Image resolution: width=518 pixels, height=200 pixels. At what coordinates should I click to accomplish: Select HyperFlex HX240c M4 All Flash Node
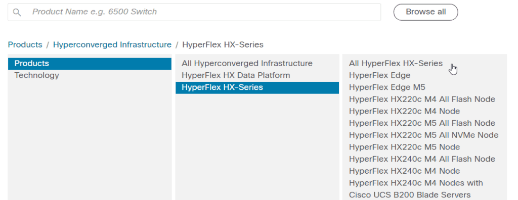pyautogui.click(x=422, y=159)
